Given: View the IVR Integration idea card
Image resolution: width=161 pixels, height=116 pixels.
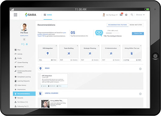Looking at the screenshot, I should coord(59,86).
